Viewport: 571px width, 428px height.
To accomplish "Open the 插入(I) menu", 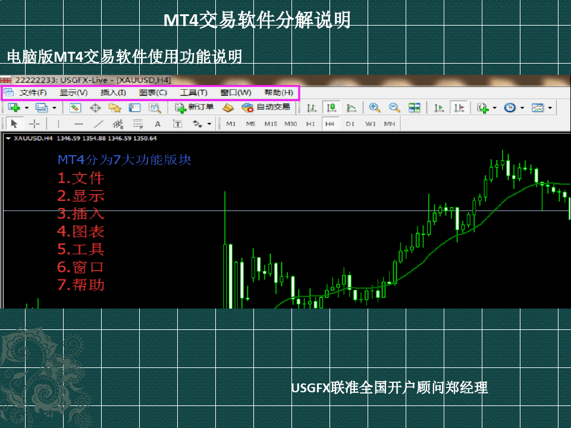I will [113, 93].
